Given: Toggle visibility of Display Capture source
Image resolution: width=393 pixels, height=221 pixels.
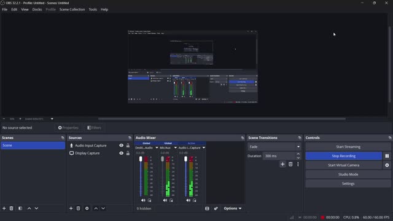Looking at the screenshot, I should pyautogui.click(x=122, y=153).
